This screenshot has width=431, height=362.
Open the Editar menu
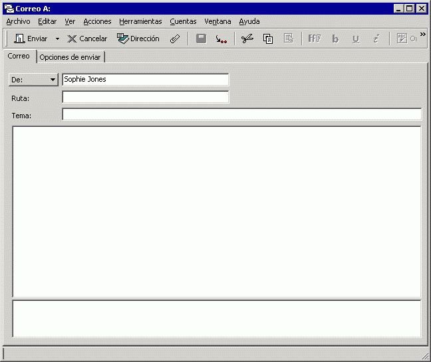click(47, 21)
